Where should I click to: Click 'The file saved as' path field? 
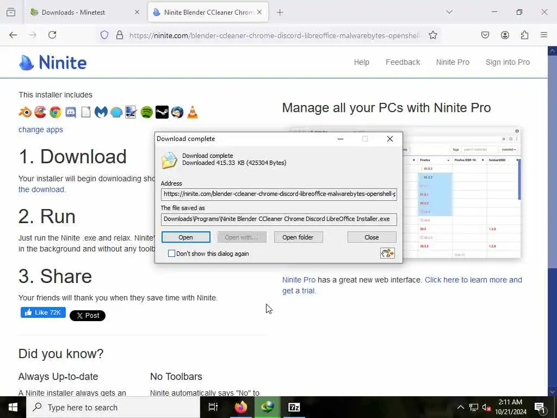click(279, 219)
